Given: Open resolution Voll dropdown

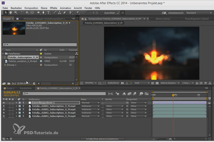Looking at the screenshot, I should pos(142,83).
